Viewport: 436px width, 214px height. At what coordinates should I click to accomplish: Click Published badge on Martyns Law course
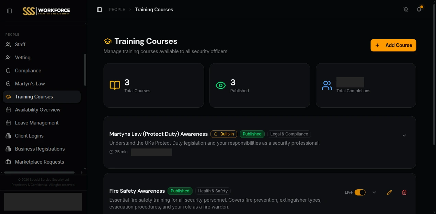pos(252,134)
